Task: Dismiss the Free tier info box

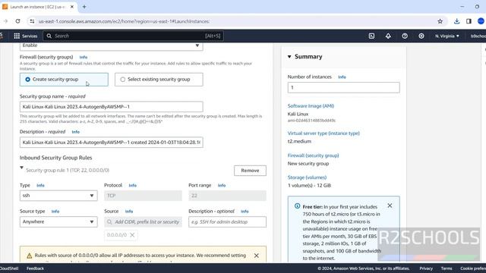Action: tap(390, 206)
